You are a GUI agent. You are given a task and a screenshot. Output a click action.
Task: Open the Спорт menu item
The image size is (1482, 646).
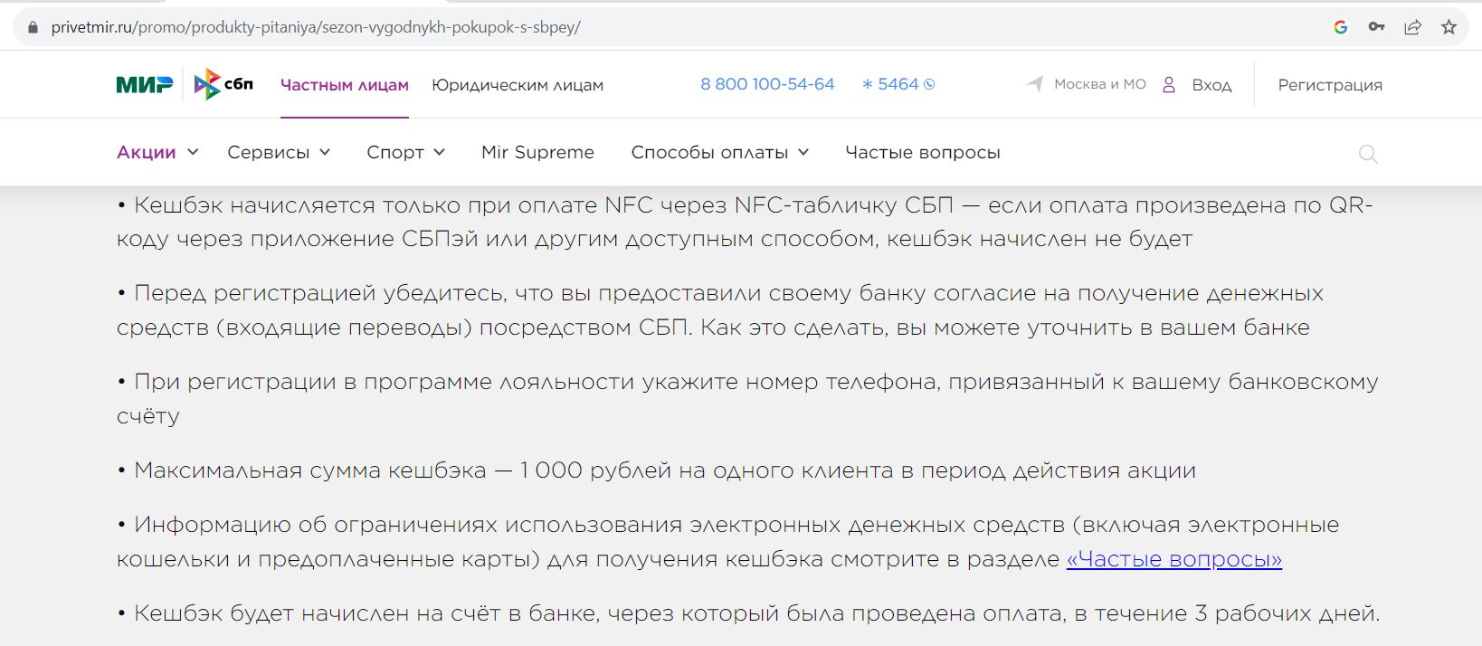(395, 152)
